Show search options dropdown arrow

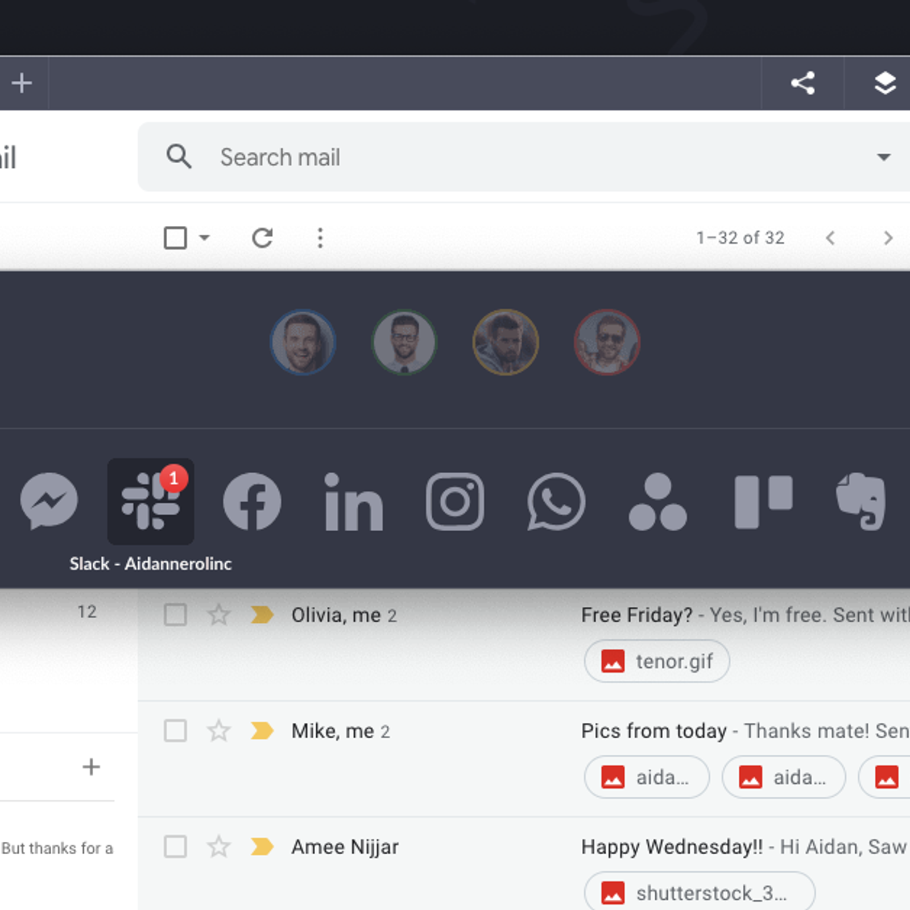point(883,157)
